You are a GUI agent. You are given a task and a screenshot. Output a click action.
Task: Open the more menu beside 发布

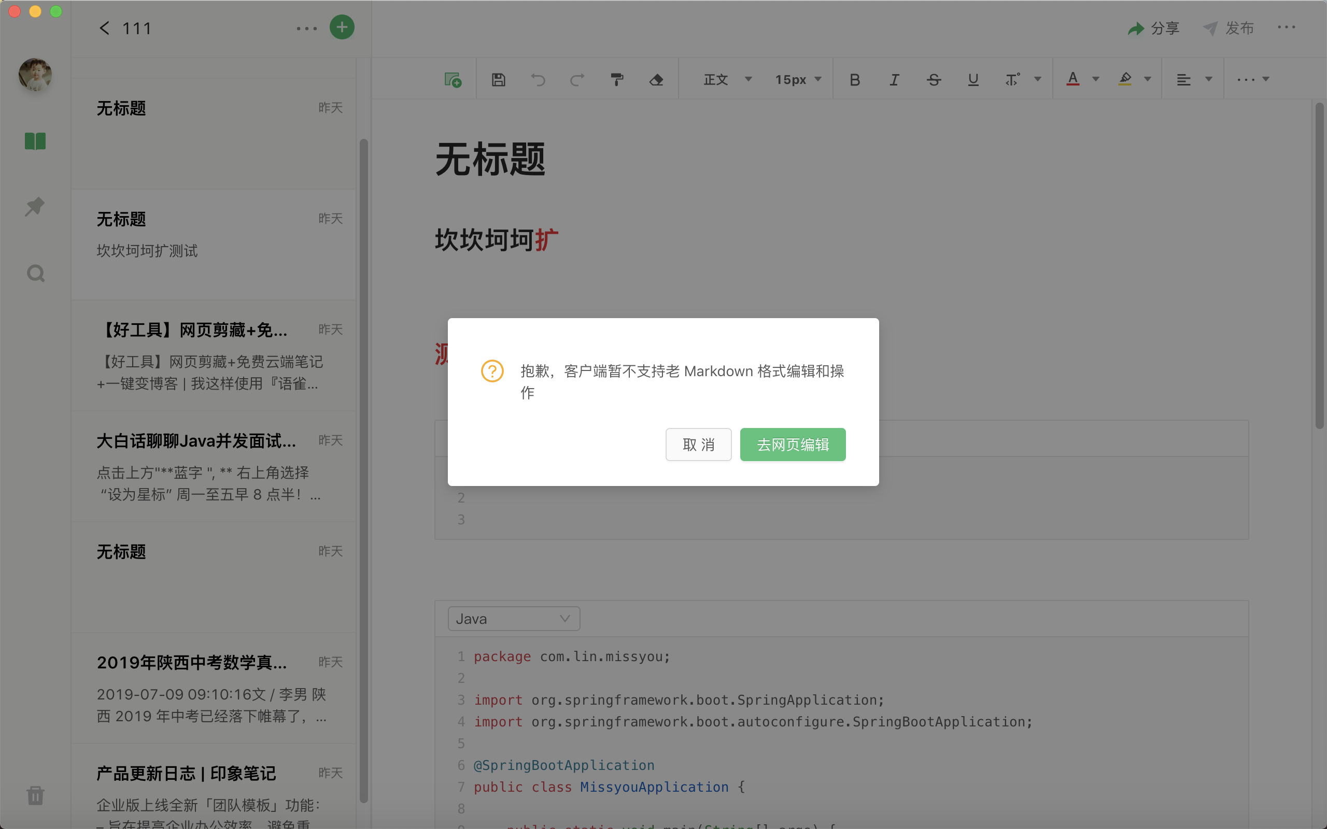(x=1287, y=27)
